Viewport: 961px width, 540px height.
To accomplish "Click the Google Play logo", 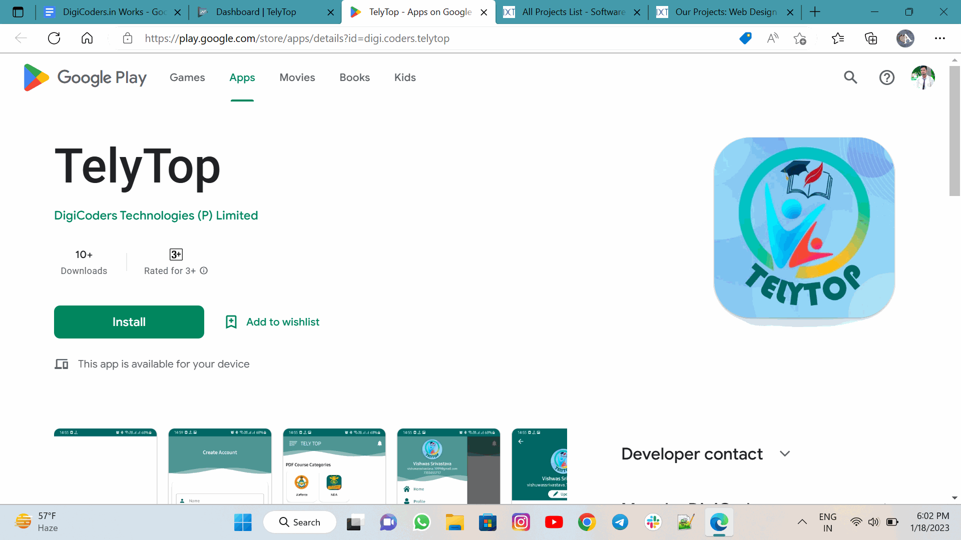I will 85,77.
